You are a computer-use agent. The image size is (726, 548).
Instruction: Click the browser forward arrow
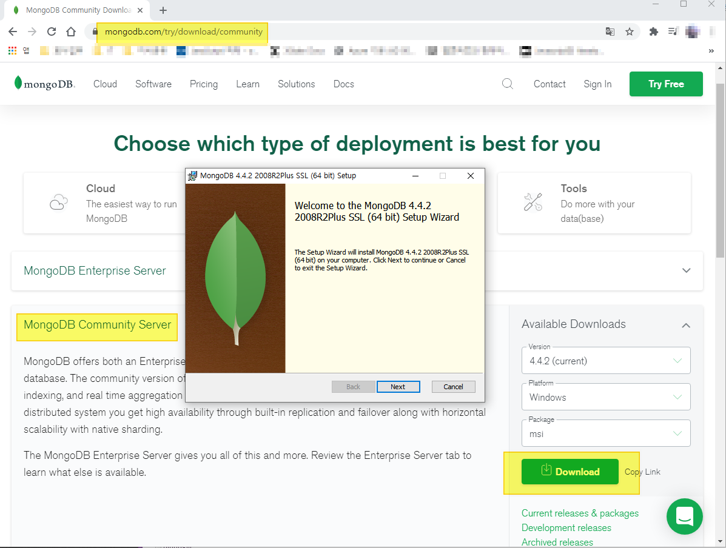(32, 32)
